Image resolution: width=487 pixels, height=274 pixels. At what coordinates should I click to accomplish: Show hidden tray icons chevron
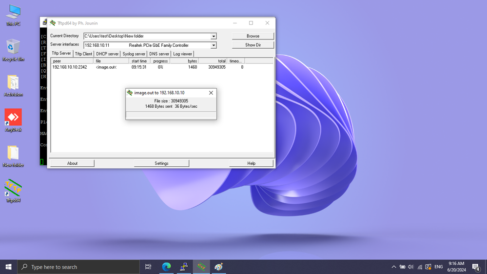pos(393,267)
